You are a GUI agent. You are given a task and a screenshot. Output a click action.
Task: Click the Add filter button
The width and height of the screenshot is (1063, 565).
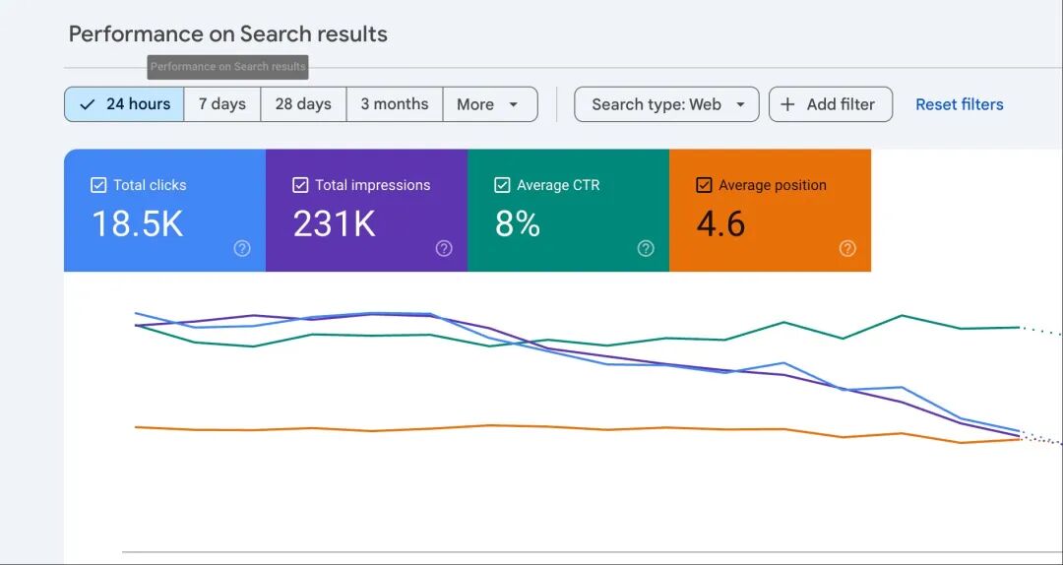coord(831,104)
